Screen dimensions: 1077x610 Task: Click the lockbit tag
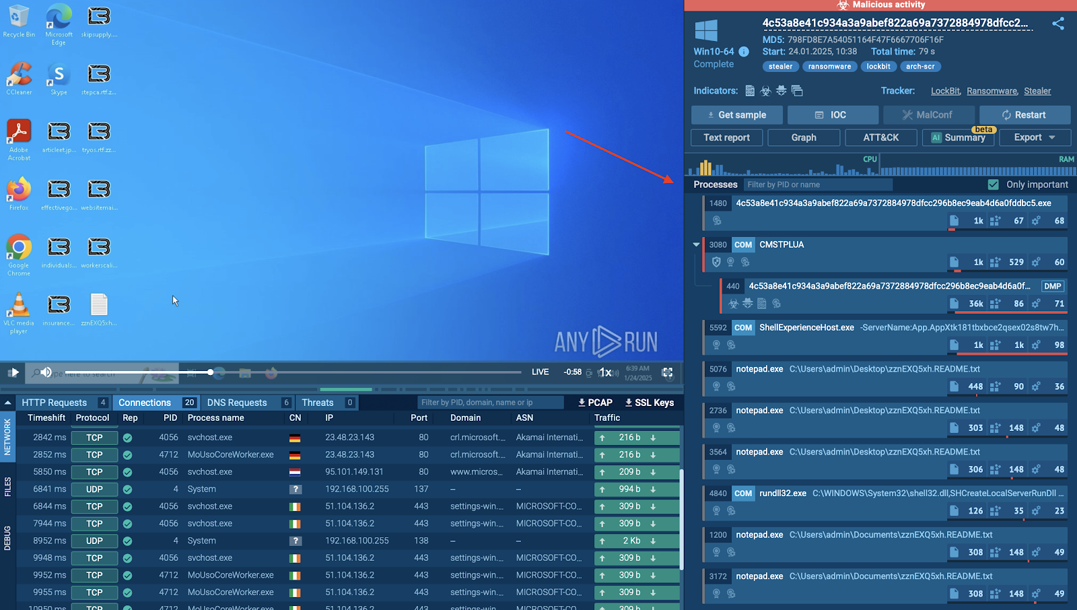pos(878,67)
